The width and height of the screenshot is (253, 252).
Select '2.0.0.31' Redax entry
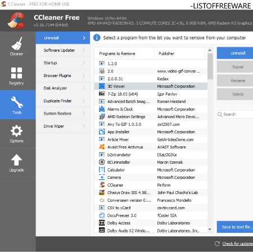tap(151, 79)
